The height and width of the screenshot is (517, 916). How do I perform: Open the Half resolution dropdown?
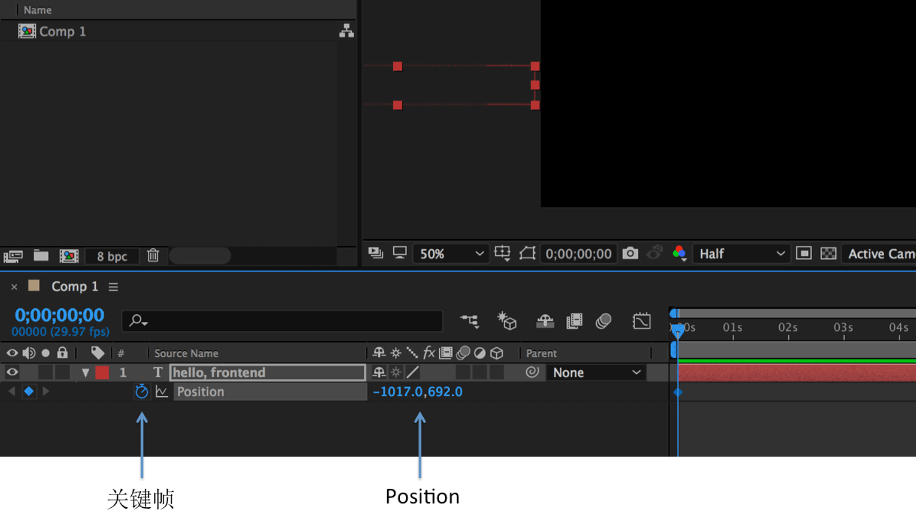[741, 253]
